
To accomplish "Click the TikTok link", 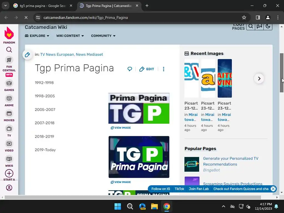I will 179,189.
